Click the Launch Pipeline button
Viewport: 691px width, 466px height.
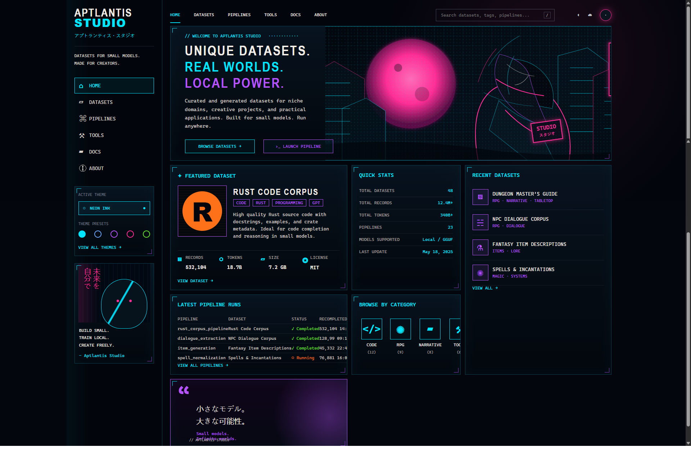(x=298, y=146)
